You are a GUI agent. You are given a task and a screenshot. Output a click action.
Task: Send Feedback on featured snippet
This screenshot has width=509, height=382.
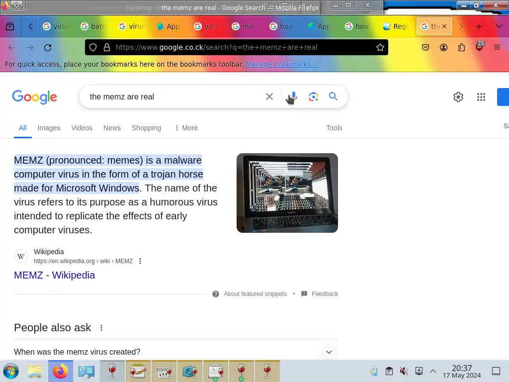coord(320,294)
